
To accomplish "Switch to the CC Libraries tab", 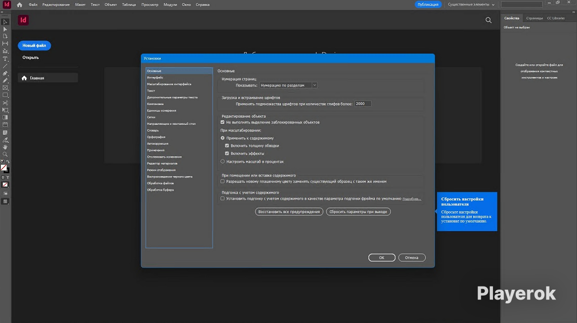I will (x=556, y=18).
